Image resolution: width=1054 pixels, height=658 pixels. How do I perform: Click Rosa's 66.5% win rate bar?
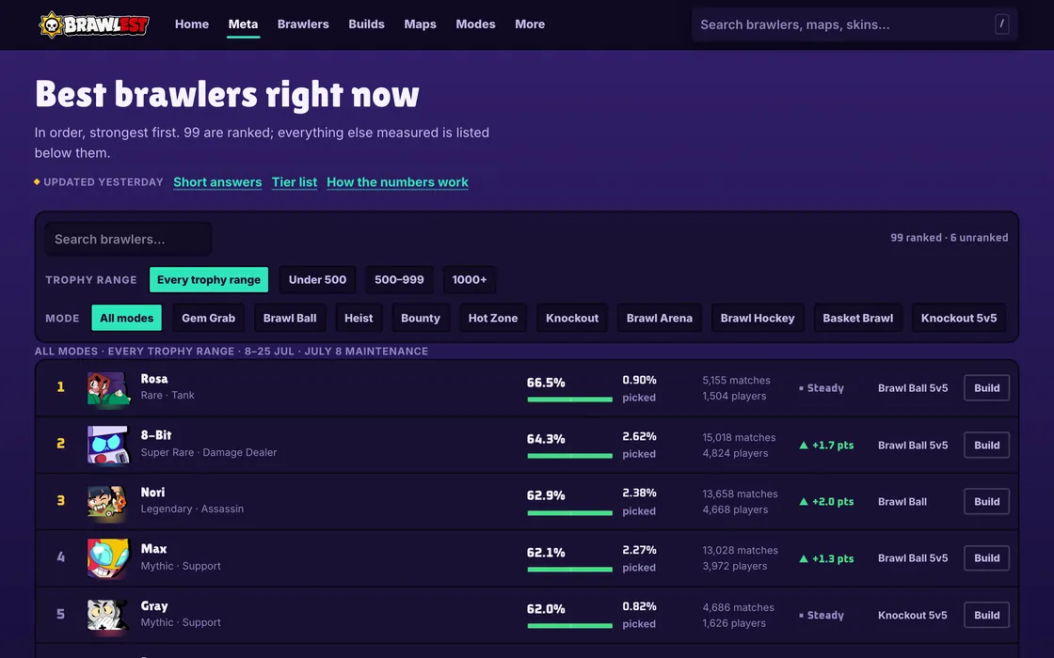tap(570, 399)
